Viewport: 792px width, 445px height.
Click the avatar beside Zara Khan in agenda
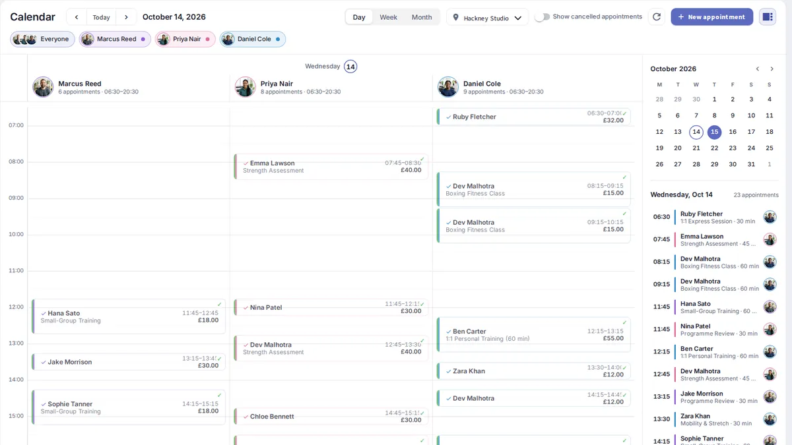[770, 419]
